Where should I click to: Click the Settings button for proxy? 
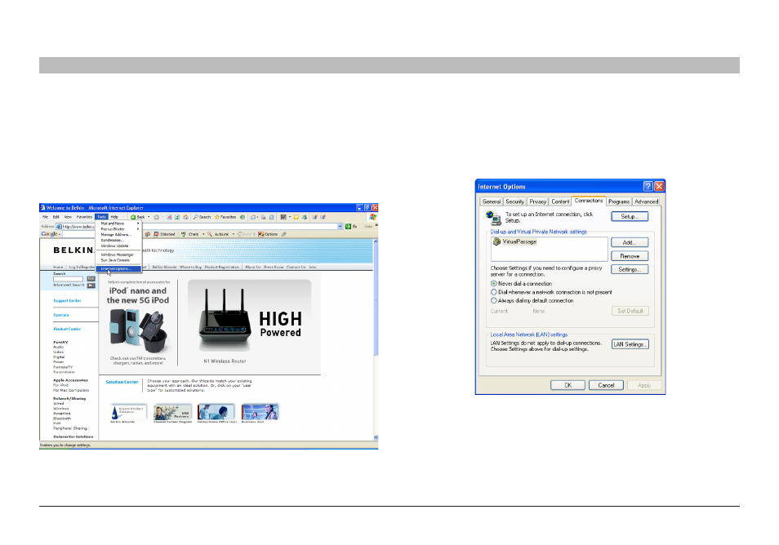[x=630, y=269]
